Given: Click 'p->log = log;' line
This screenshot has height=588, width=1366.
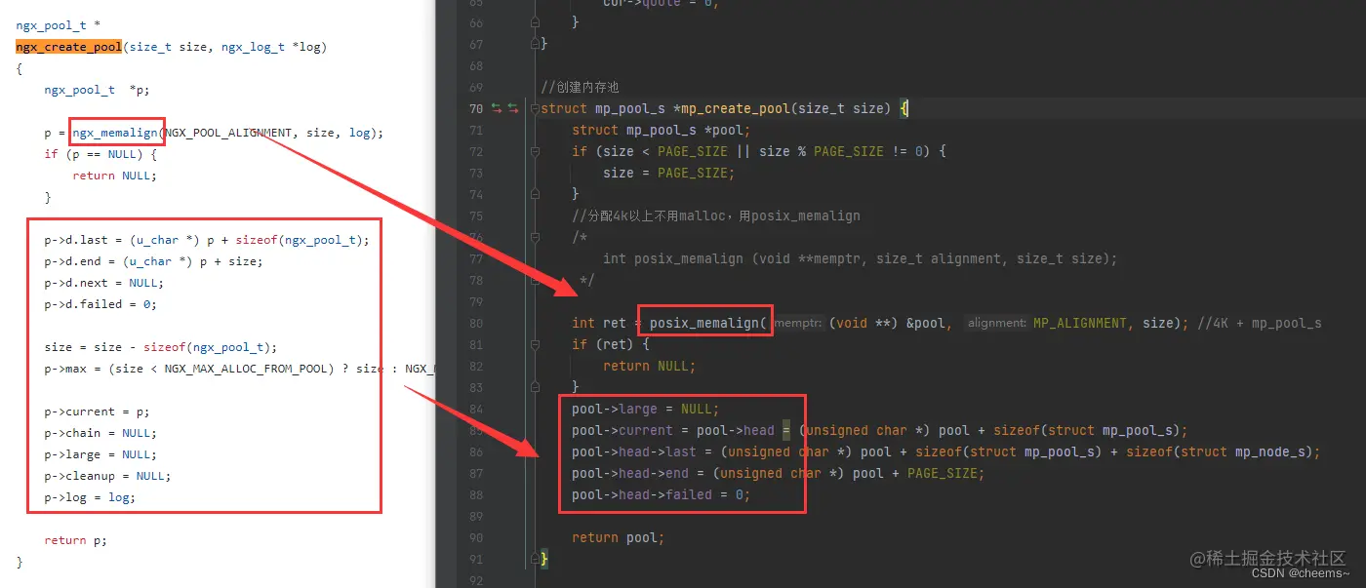Looking at the screenshot, I should tap(90, 496).
